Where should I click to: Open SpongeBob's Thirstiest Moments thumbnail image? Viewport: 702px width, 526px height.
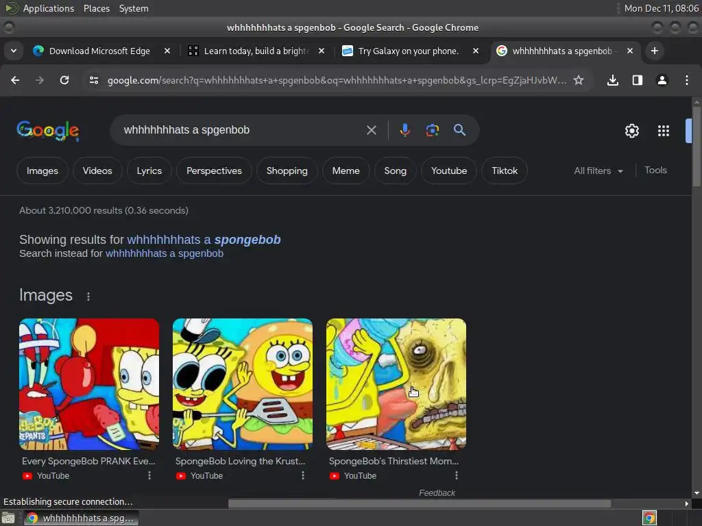click(396, 384)
